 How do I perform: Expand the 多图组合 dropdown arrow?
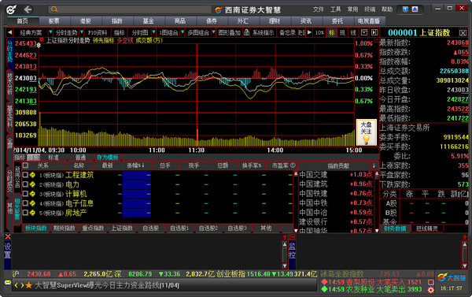pos(213,32)
